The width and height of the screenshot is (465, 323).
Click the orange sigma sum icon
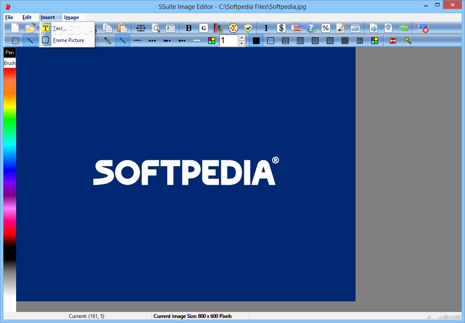coord(233,28)
